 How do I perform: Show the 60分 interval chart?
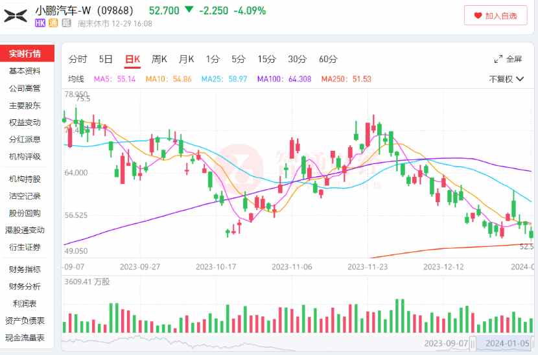pos(328,59)
